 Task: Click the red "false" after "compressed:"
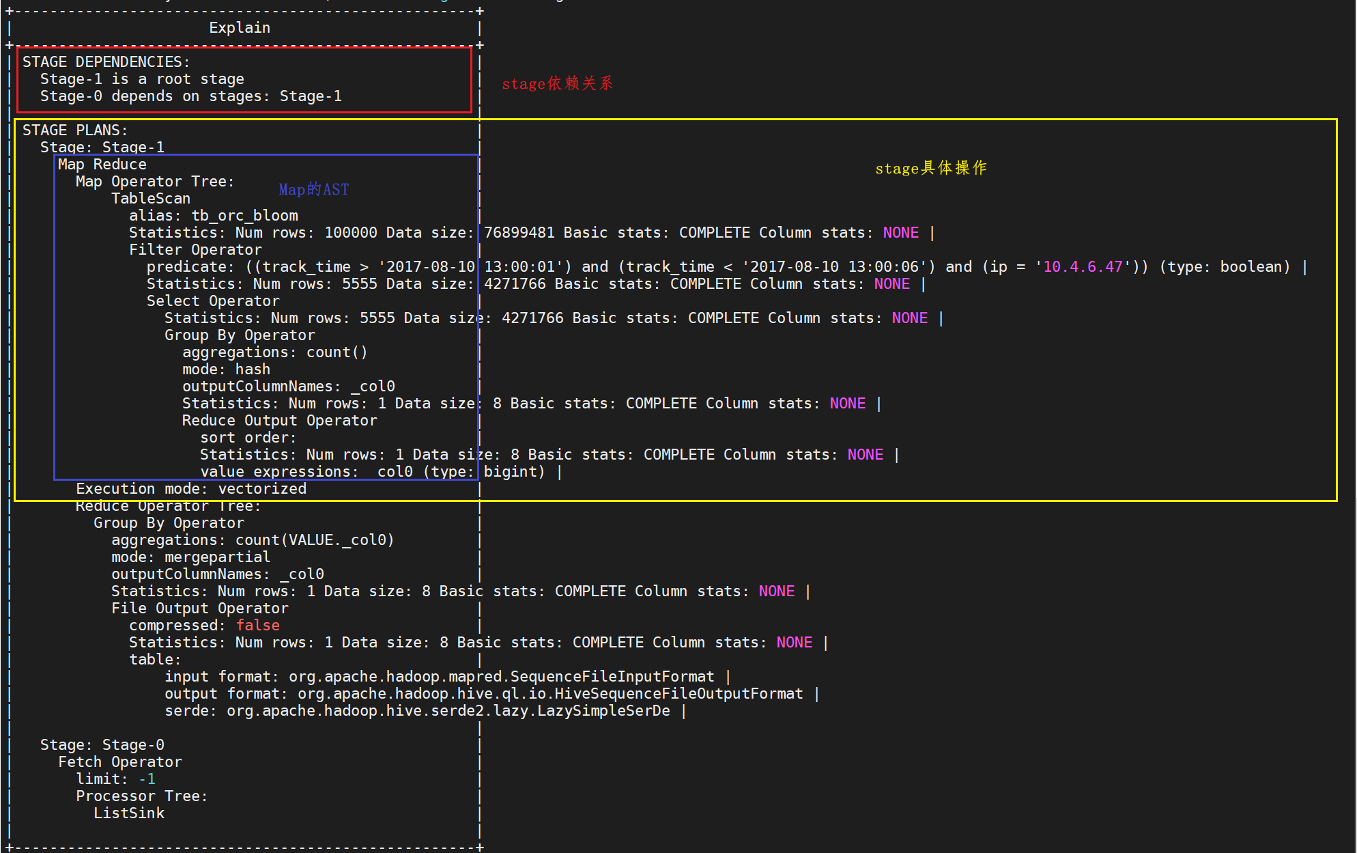click(x=258, y=626)
